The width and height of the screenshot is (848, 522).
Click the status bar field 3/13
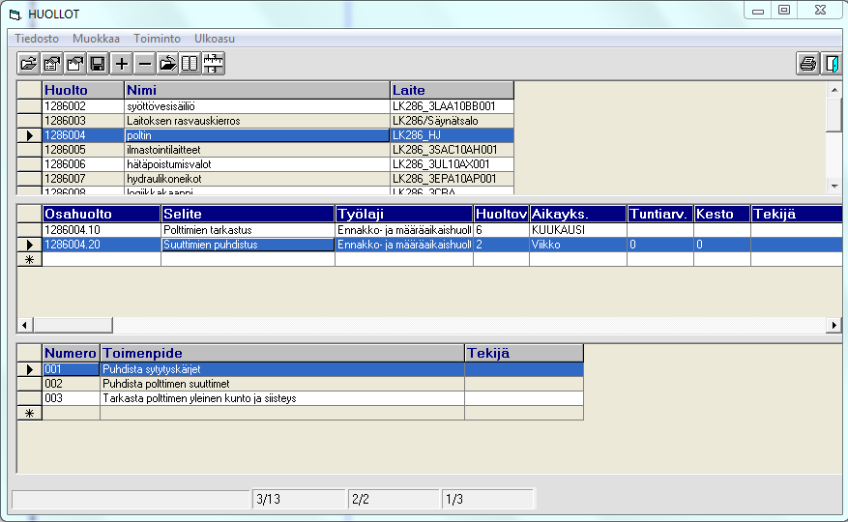pyautogui.click(x=299, y=499)
